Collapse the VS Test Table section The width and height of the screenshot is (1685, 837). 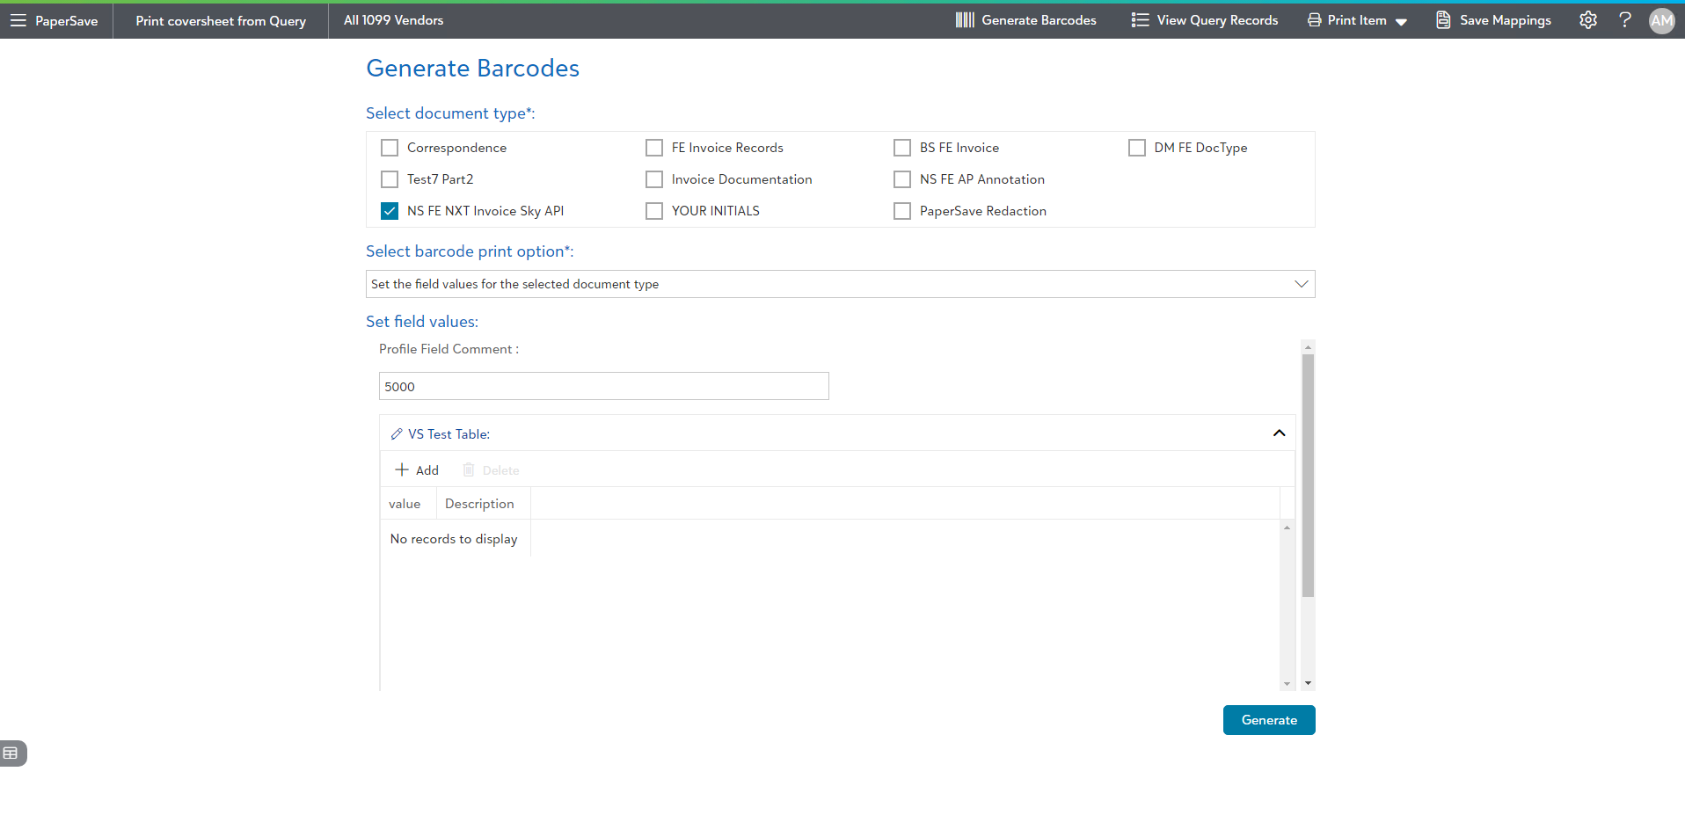coord(1279,433)
